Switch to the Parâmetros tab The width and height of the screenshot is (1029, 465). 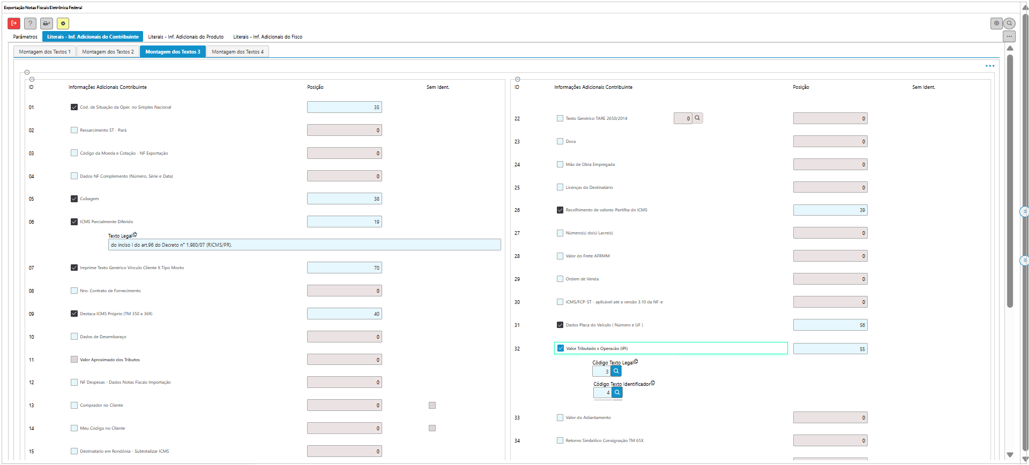pyautogui.click(x=25, y=37)
